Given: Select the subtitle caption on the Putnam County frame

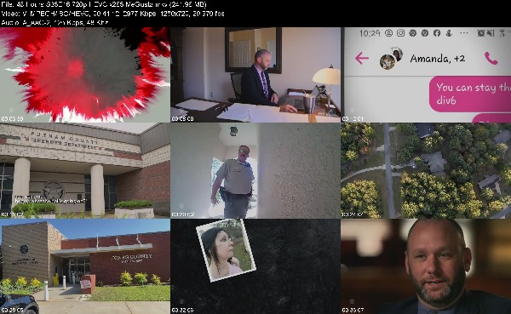Looking at the screenshot, I should pos(50,199).
